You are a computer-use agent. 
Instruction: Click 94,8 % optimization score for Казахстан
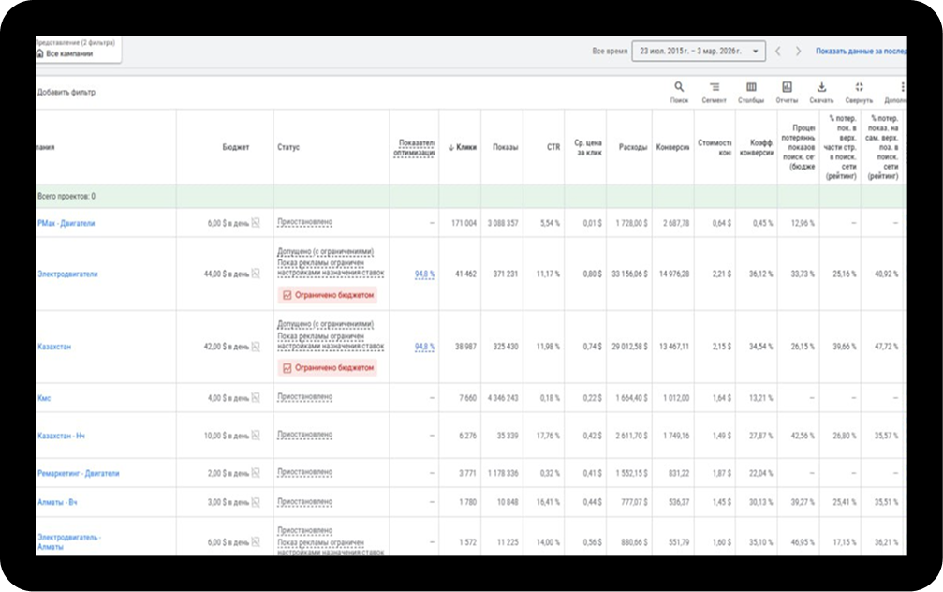pyautogui.click(x=424, y=348)
